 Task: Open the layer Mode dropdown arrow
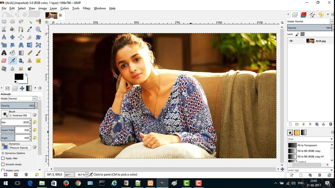[x=332, y=21]
